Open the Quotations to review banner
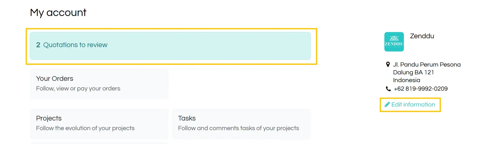The width and height of the screenshot is (491, 144). (170, 46)
